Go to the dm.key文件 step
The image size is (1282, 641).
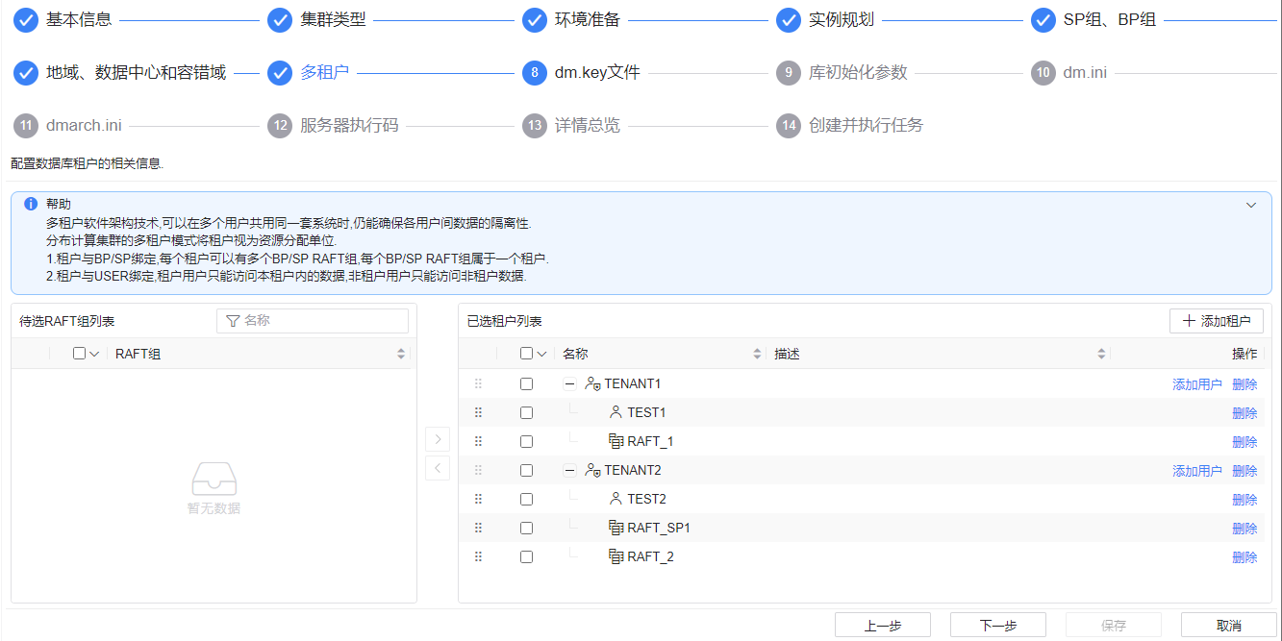click(x=597, y=72)
